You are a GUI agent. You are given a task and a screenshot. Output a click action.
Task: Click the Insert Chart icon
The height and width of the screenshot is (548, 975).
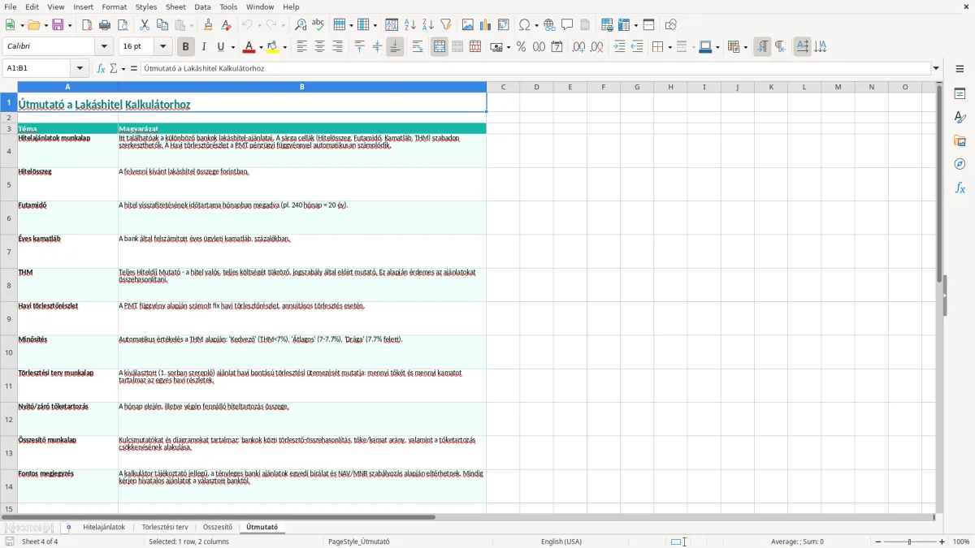tap(486, 25)
